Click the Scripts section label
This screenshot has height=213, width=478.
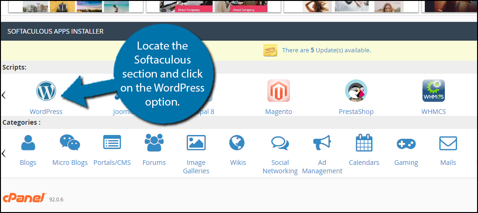coord(14,67)
